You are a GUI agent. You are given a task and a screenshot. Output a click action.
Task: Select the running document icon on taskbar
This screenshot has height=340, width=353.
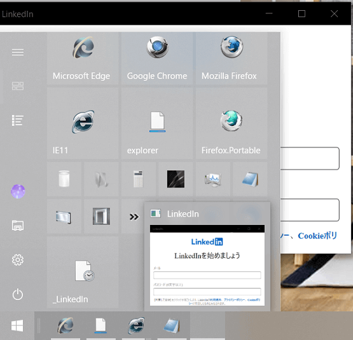point(100,325)
